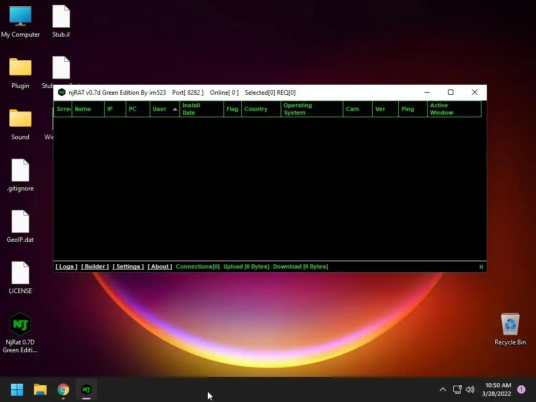Screen dimensions: 536x402
Task: Select the GeoIP.dat file icon
Action: (20, 227)
